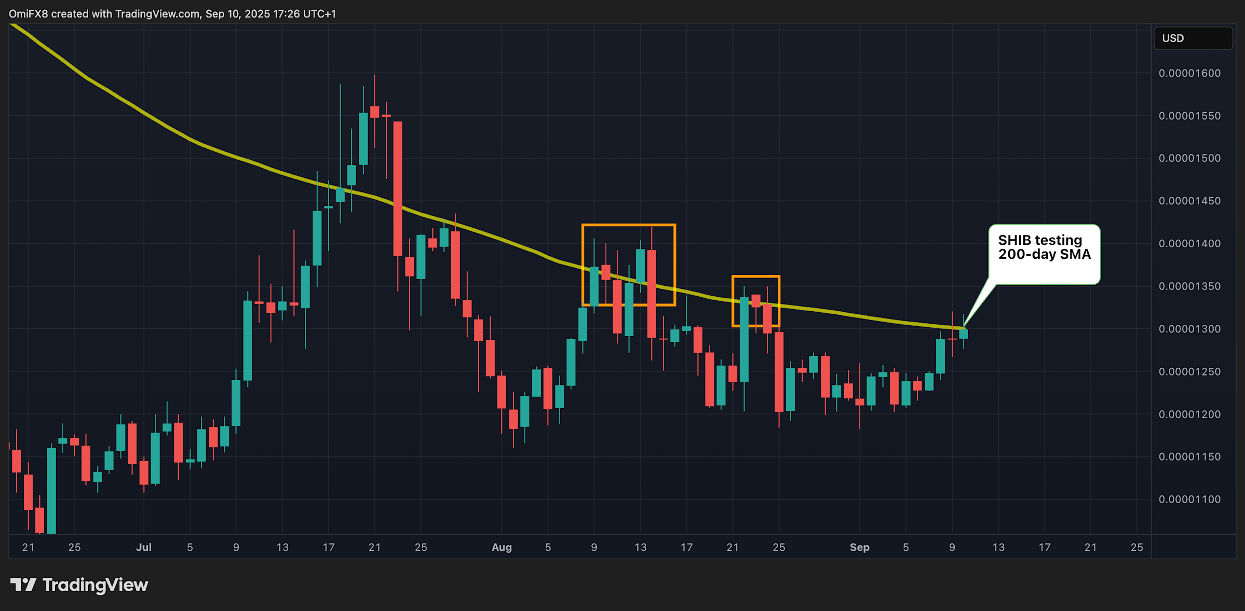The width and height of the screenshot is (1245, 611).
Task: Click the 0.00001600 price axis label
Action: 1189,73
